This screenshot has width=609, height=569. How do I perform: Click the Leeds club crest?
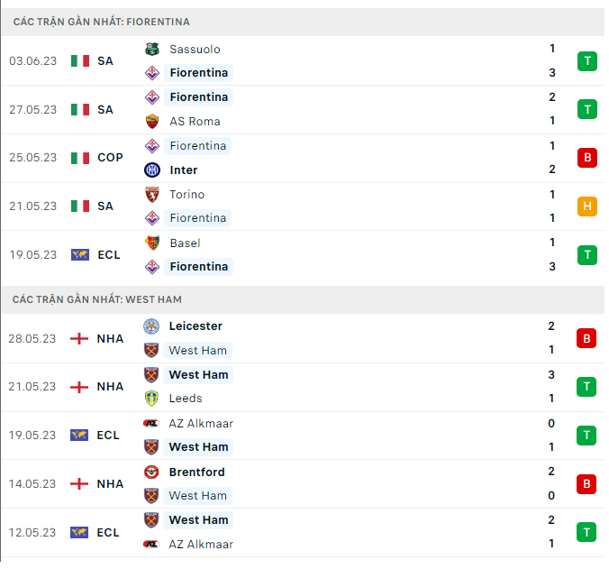pos(151,399)
